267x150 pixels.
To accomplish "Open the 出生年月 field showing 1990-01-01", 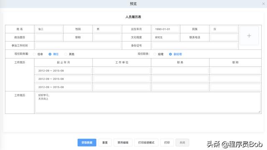I will click(166, 29).
